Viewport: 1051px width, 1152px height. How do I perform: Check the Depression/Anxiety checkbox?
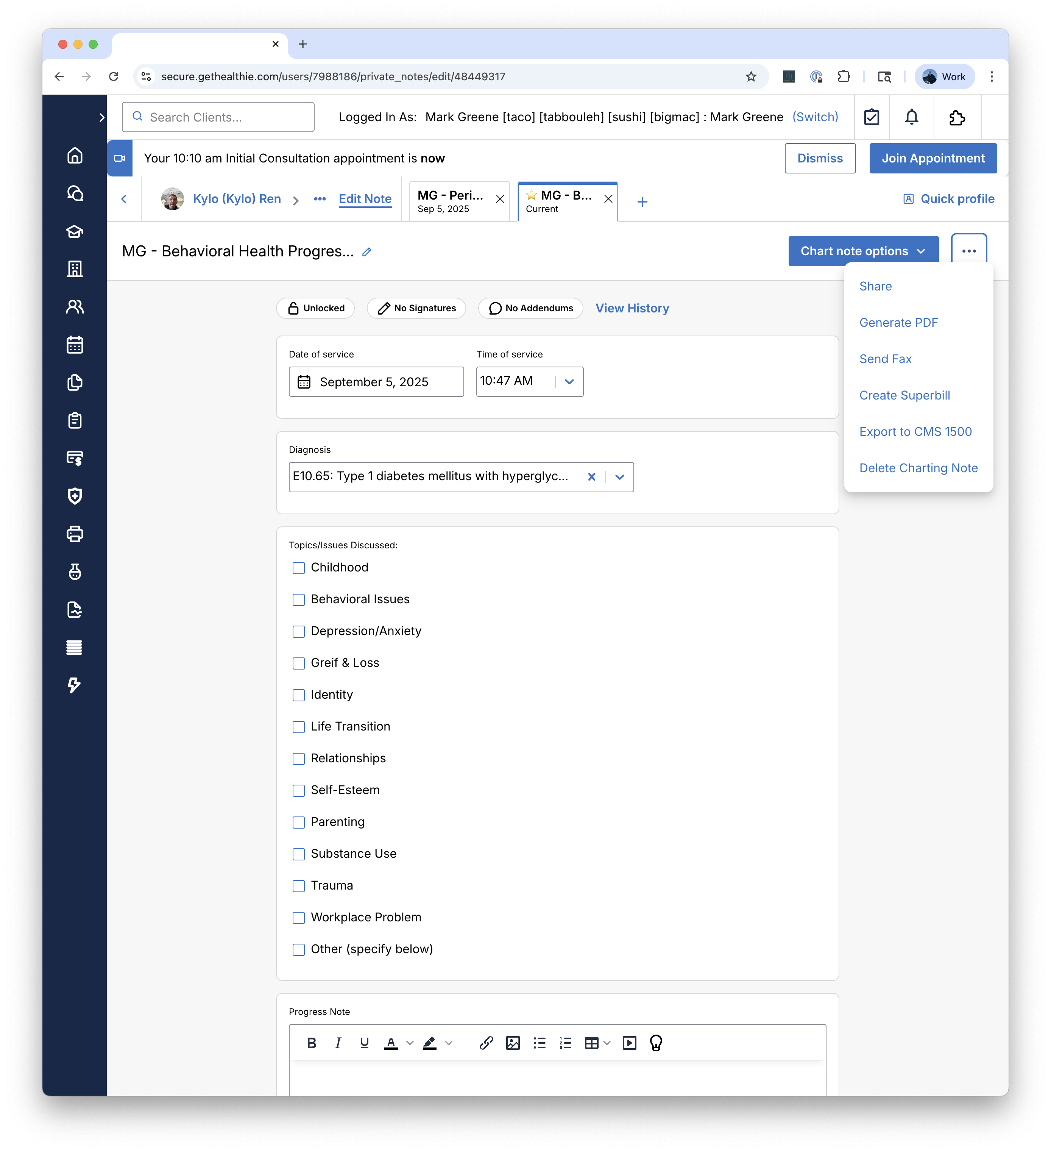click(x=299, y=631)
